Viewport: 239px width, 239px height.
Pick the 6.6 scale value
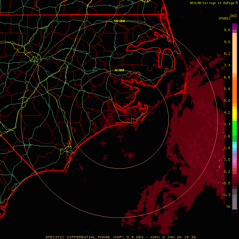point(227,77)
